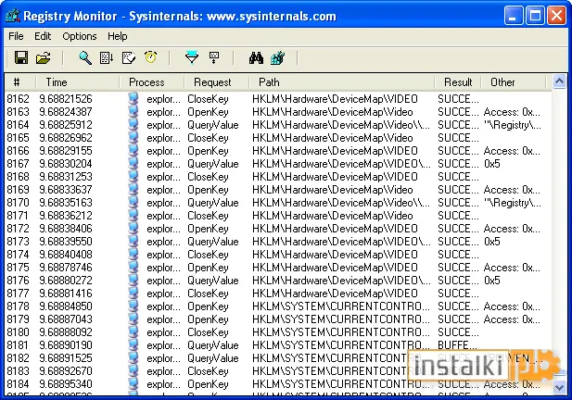Click the Request column header
This screenshot has height=400, width=572.
(x=217, y=82)
